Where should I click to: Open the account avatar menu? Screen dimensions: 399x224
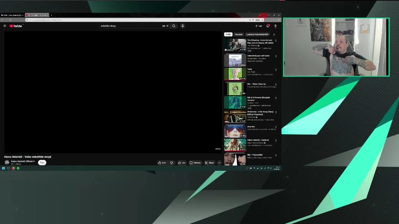pos(275,26)
